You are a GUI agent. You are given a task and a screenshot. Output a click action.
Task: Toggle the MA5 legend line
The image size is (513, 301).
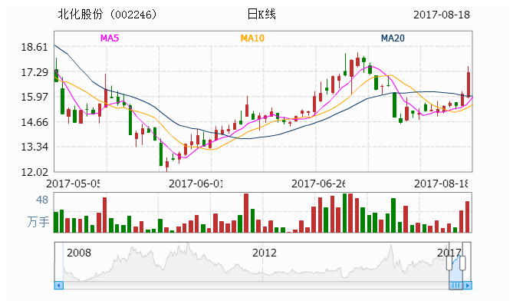click(x=110, y=38)
